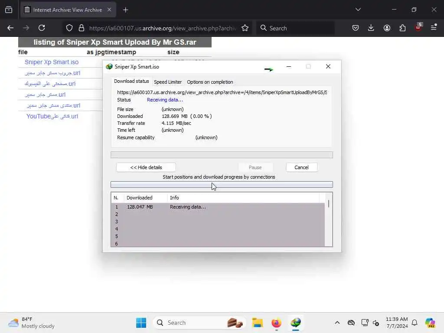Minimize the Sniper Xp Smart.iso dialog

pos(289,66)
